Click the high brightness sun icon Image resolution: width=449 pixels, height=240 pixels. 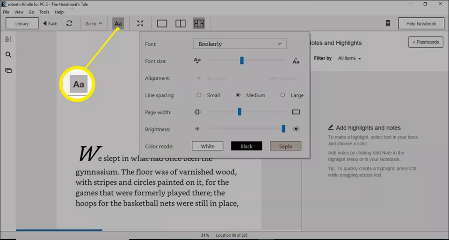(x=296, y=129)
